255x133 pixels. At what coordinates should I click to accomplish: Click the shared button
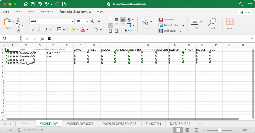[x=245, y=12]
